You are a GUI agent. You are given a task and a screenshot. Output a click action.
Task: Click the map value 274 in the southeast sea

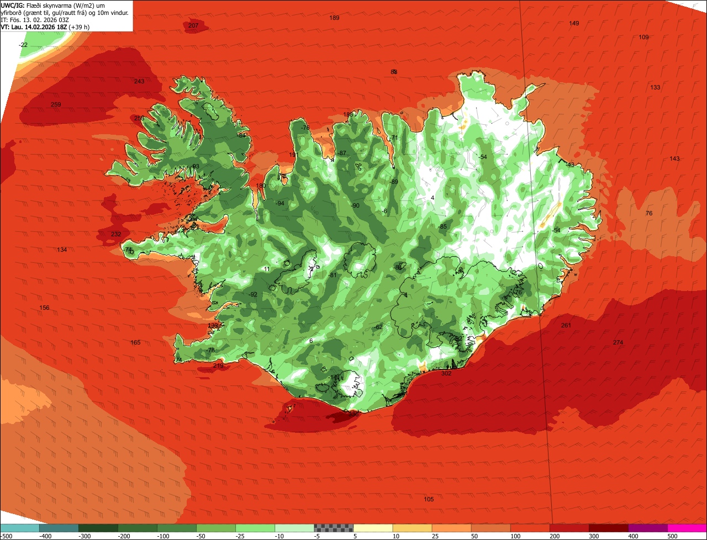[x=618, y=342]
